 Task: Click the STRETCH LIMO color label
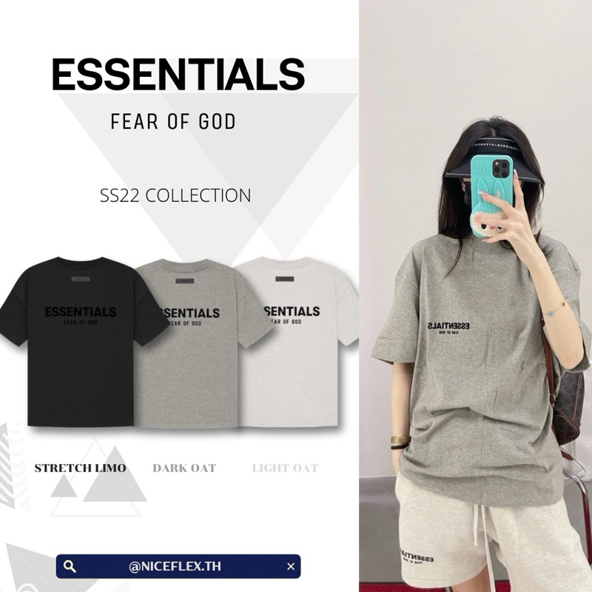pyautogui.click(x=81, y=468)
